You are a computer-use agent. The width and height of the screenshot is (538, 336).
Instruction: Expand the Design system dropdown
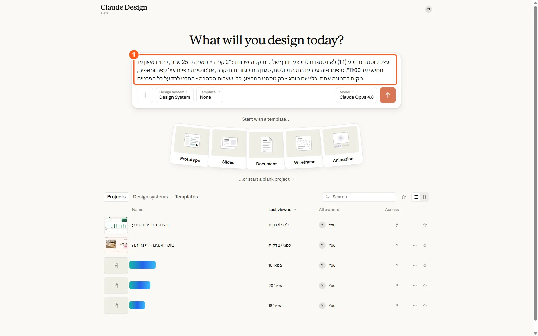click(x=175, y=95)
